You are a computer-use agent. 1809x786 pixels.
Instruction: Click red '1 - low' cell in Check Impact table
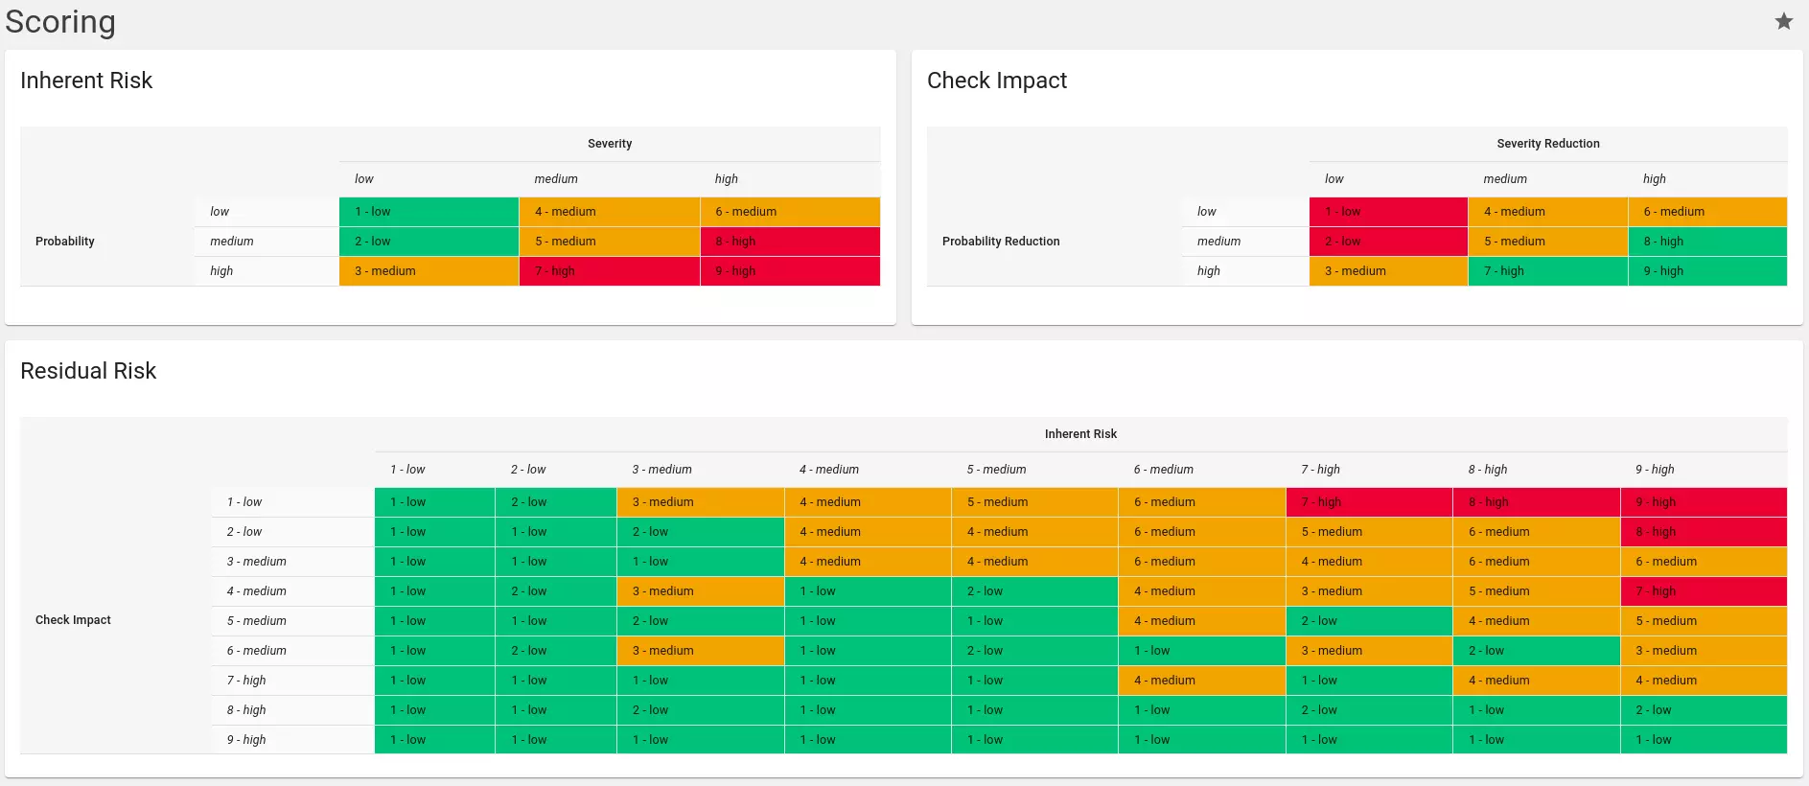click(x=1388, y=212)
